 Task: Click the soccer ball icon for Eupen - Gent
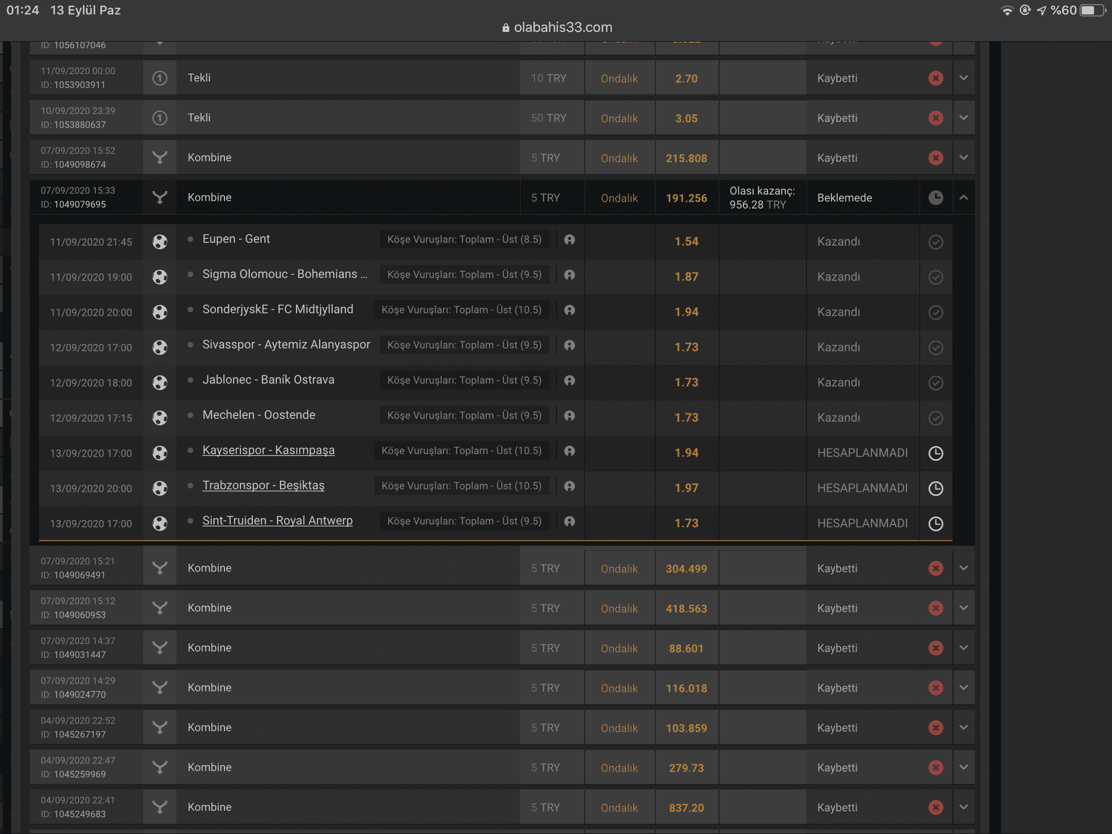pyautogui.click(x=160, y=241)
